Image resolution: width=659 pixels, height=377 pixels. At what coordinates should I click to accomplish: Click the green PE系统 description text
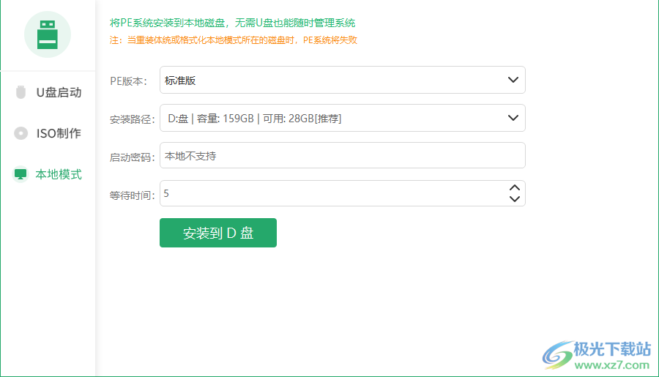pyautogui.click(x=232, y=23)
